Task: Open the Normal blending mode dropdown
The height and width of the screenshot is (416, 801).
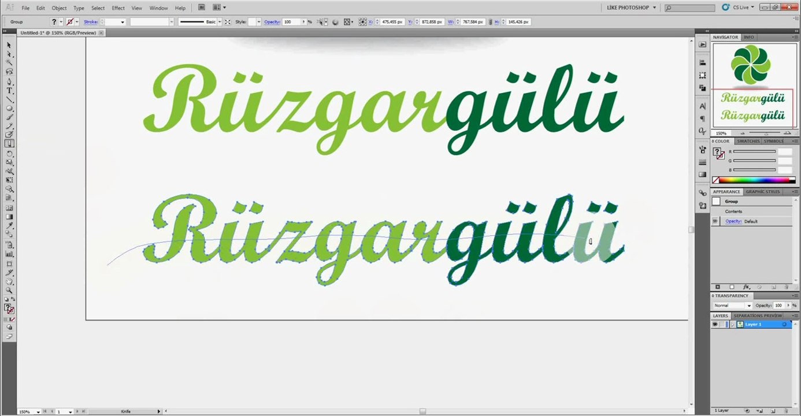Action: tap(732, 306)
